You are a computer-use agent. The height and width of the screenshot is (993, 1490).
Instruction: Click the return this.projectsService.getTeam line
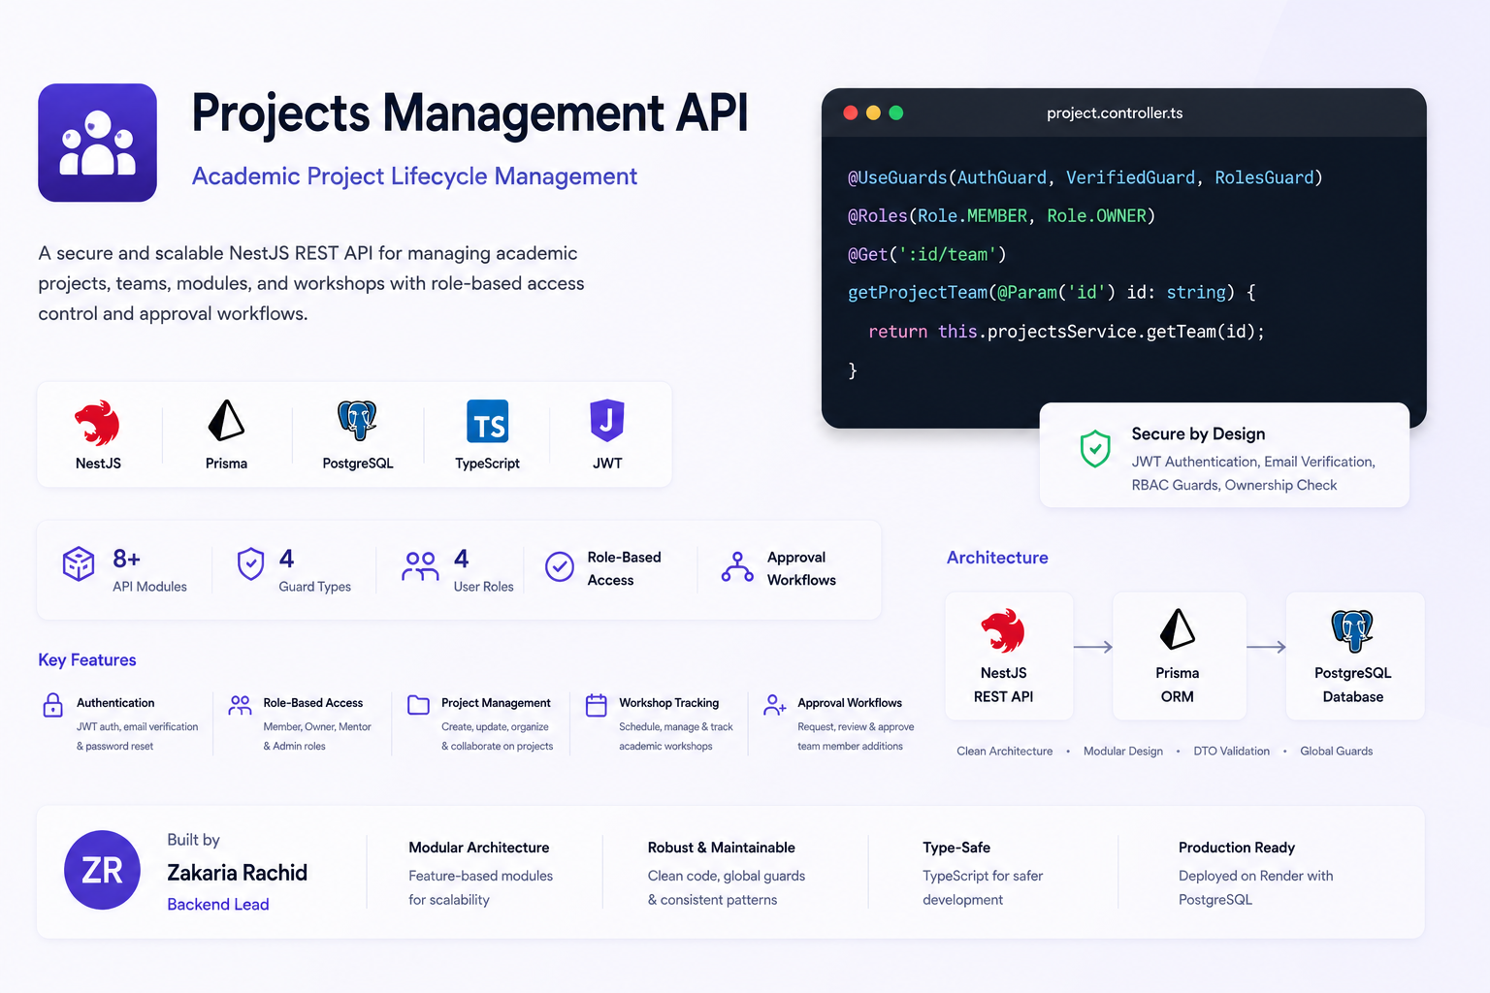pyautogui.click(x=1066, y=332)
